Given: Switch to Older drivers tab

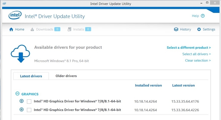Looking at the screenshot, I should (66, 76).
